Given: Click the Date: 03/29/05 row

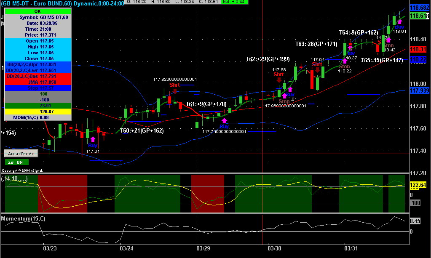Looking at the screenshot, I should [38, 23].
